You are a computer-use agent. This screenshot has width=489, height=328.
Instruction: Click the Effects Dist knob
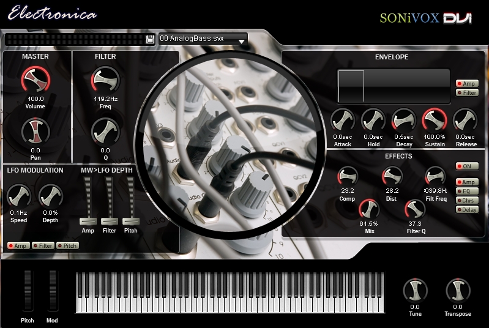[392, 176]
